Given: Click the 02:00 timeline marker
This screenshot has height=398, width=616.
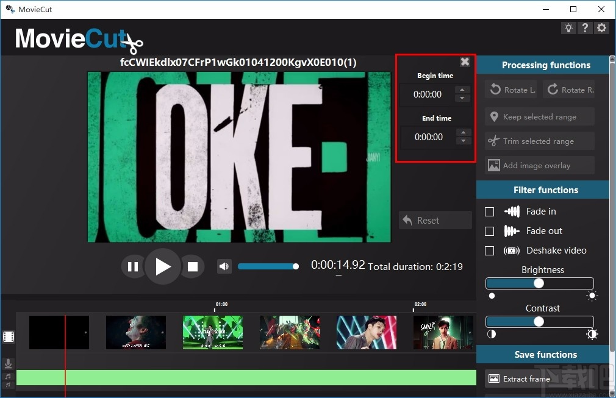Looking at the screenshot, I should tap(420, 304).
